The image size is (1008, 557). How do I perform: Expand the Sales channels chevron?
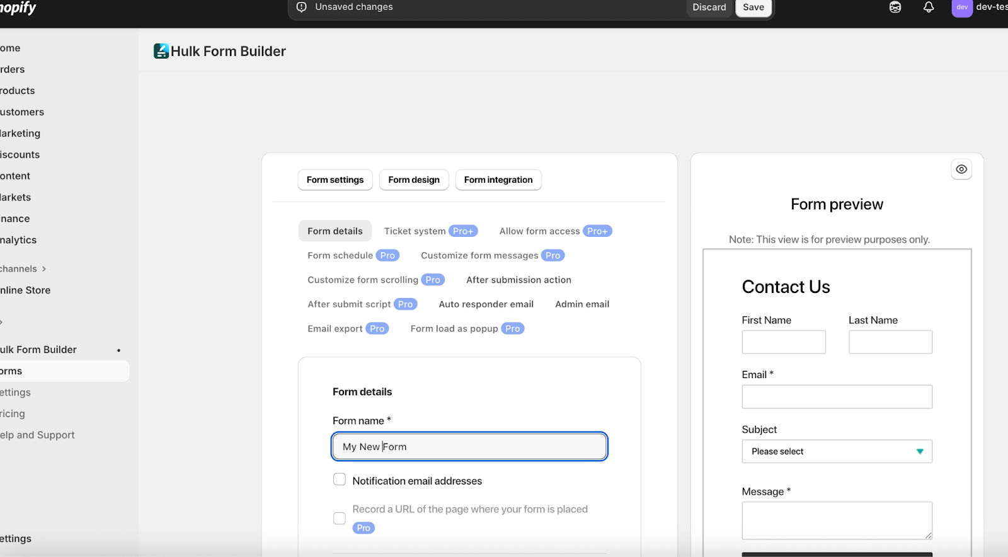44,269
